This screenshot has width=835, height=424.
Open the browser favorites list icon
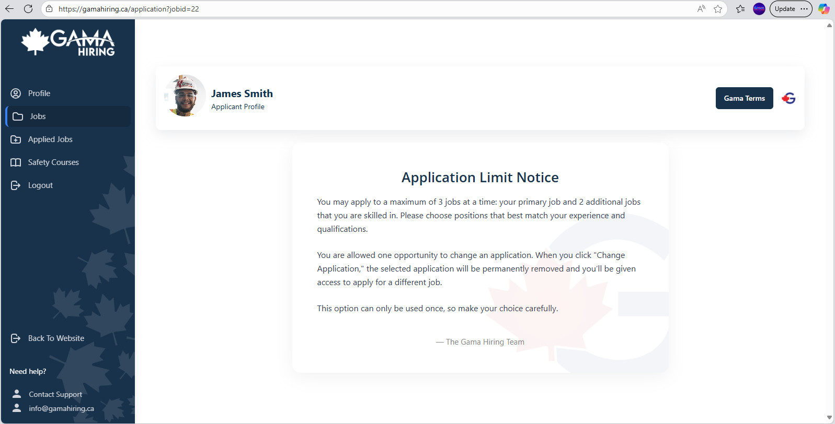(x=740, y=9)
